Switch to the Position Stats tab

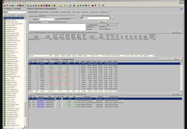pos(65,12)
